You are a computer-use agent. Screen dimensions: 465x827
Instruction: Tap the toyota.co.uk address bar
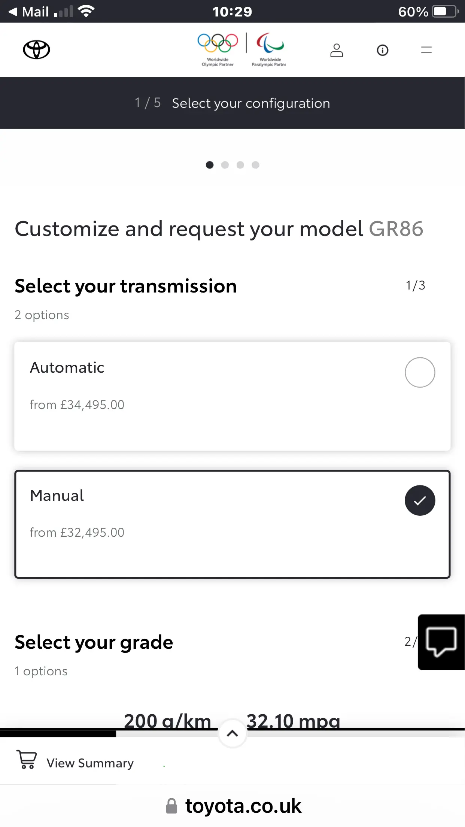[232, 806]
